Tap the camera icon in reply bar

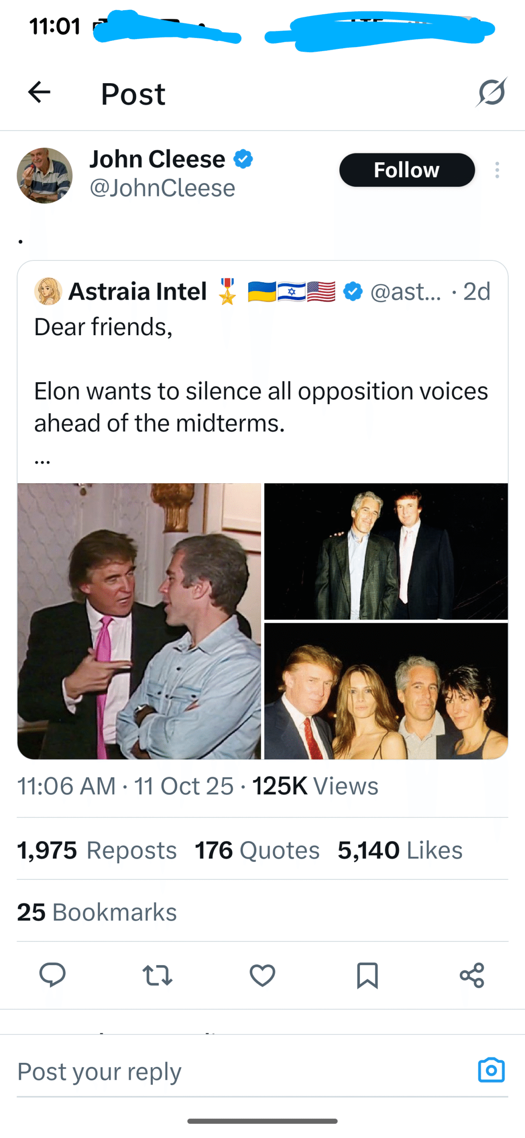tap(491, 1070)
